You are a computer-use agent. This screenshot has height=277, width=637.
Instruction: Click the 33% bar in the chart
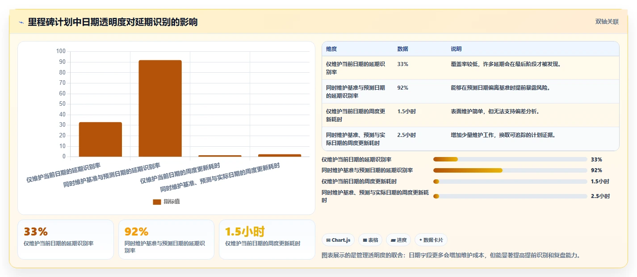coord(101,139)
